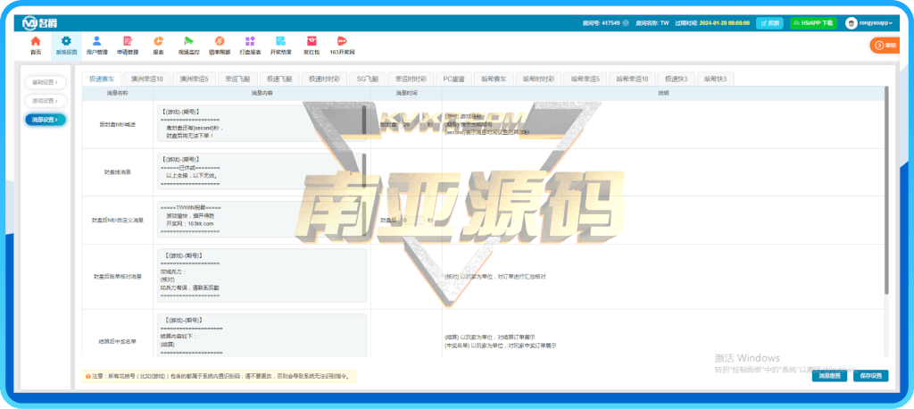The height and width of the screenshot is (409, 914).
Task: Edit the 结算后中奖名单 content box
Action: [262, 336]
